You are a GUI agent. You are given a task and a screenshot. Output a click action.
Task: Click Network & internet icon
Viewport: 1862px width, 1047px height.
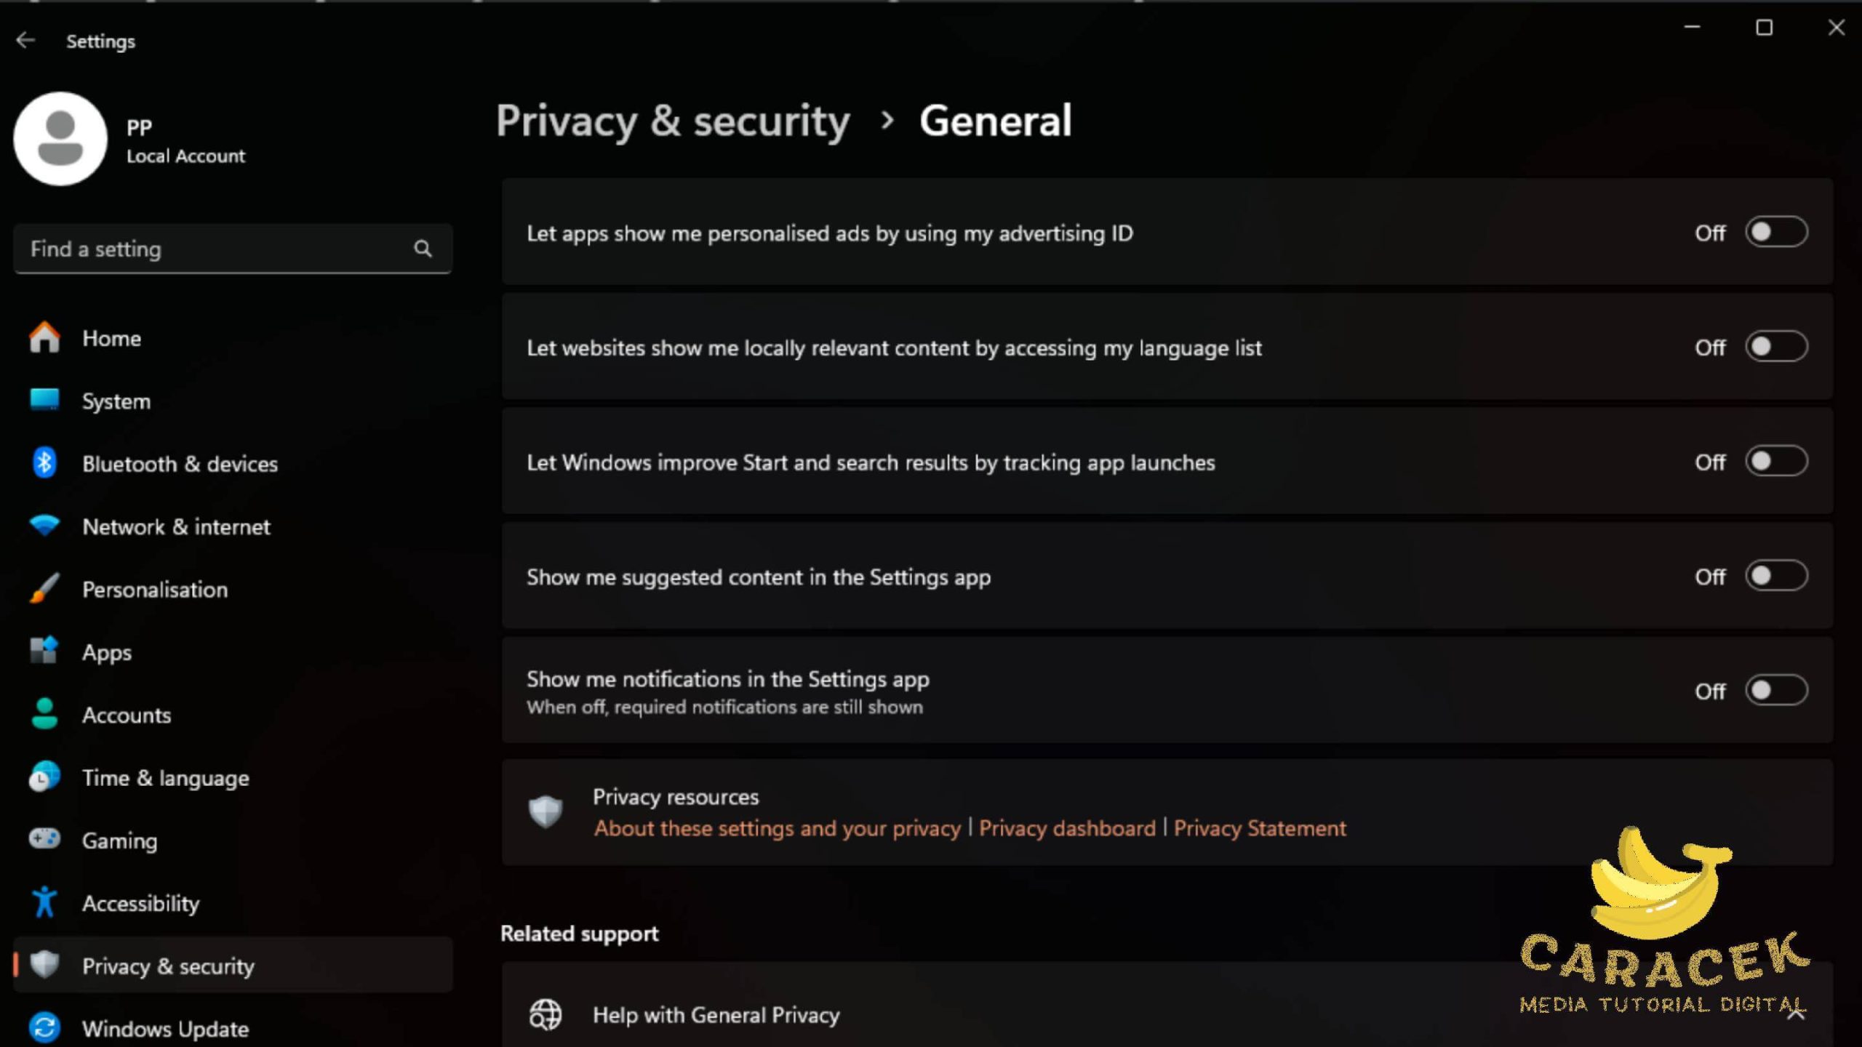[45, 526]
